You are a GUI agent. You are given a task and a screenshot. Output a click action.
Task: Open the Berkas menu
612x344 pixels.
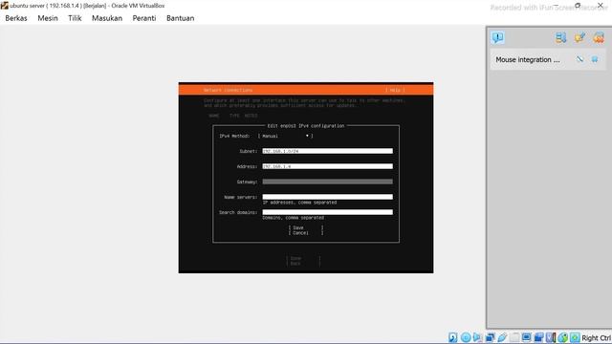16,18
